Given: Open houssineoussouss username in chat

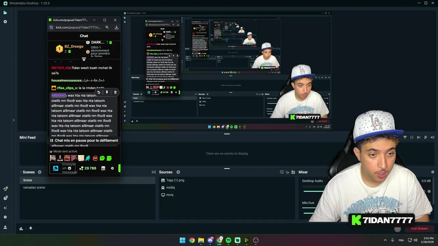Looking at the screenshot, I should click(67, 80).
